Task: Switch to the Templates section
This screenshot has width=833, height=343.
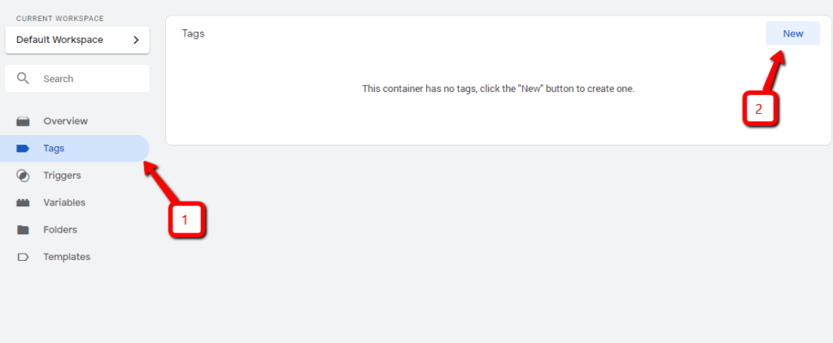Action: coord(67,257)
